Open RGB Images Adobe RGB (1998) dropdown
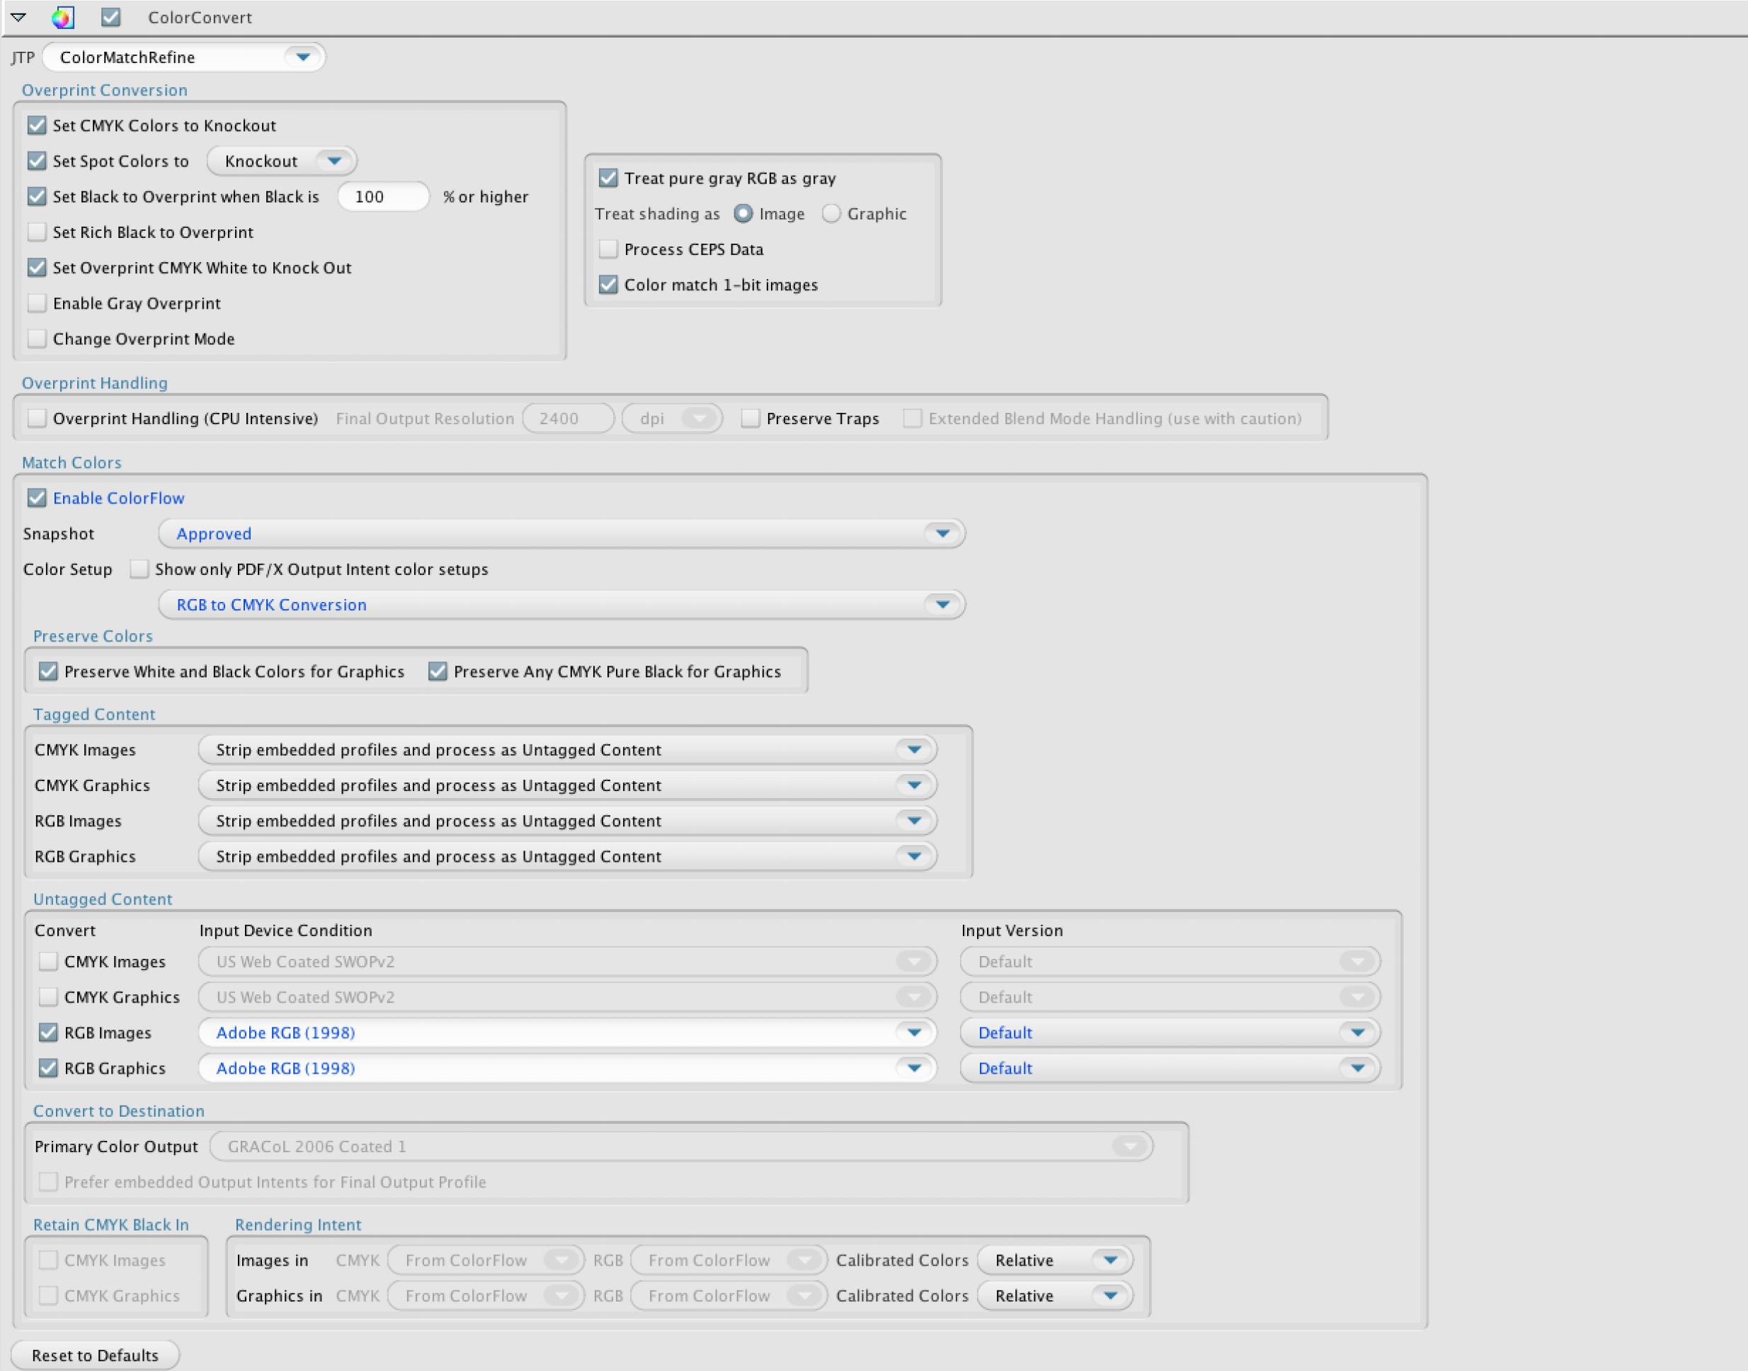1748x1371 pixels. tap(567, 1032)
